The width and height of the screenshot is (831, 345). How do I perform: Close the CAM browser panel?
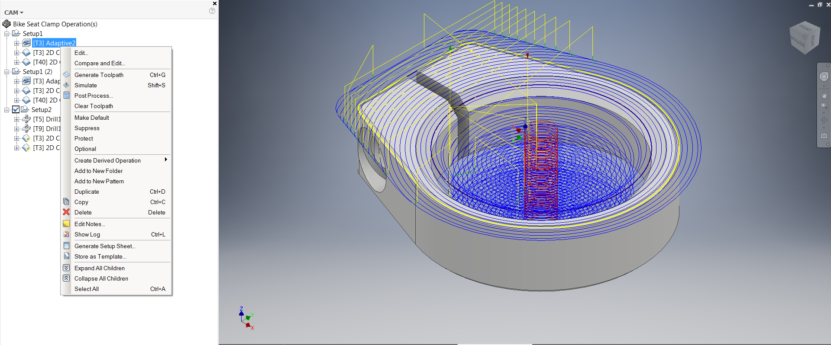click(214, 3)
